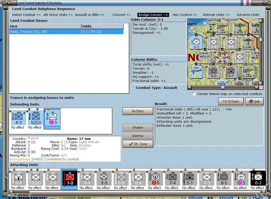The image size is (271, 199).
Task: Select the XXV Inf 7-4 attacking unit
Action: pos(53,178)
